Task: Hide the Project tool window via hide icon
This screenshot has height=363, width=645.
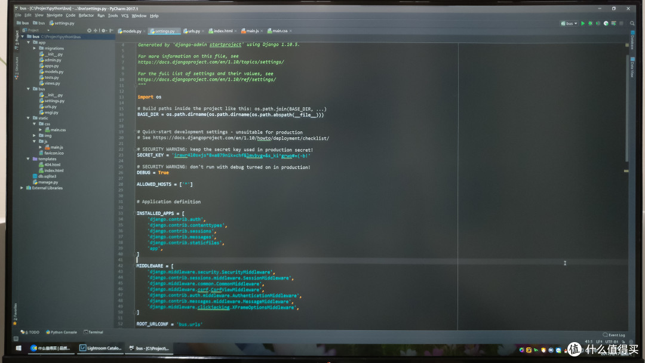Action: (112, 30)
